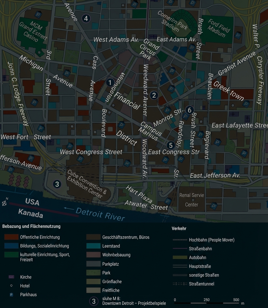Click marker 3 at the Exhibition Center
Image resolution: width=268 pixels, height=308 pixels.
[x=57, y=184]
